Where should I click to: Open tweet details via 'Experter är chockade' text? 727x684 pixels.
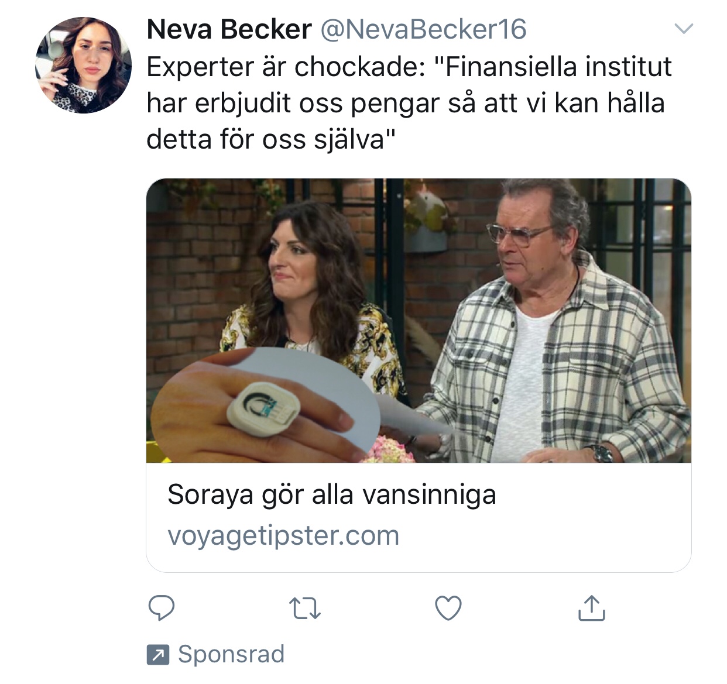pyautogui.click(x=286, y=67)
